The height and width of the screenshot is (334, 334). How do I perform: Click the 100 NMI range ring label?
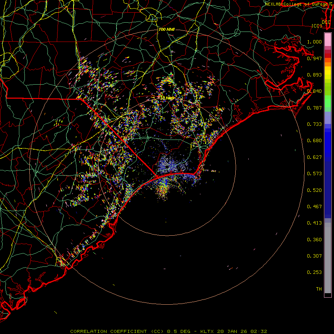tap(167, 29)
